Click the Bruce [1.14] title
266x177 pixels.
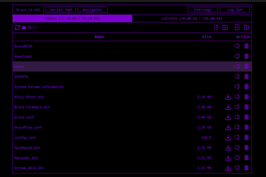[x=28, y=10]
